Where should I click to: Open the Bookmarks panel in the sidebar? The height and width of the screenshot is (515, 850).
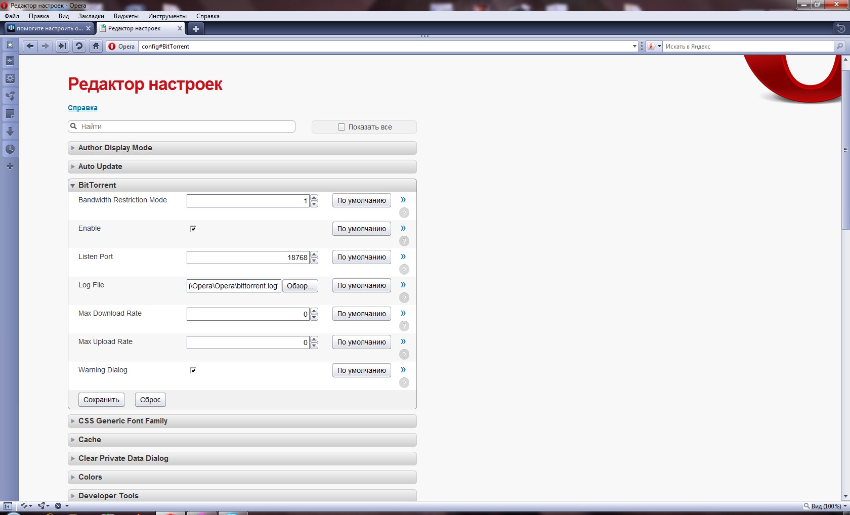pyautogui.click(x=10, y=61)
